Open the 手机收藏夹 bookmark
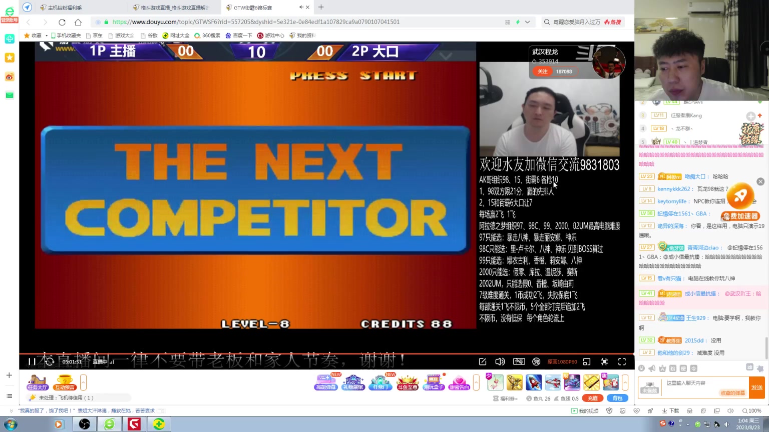The width and height of the screenshot is (769, 432). point(66,35)
